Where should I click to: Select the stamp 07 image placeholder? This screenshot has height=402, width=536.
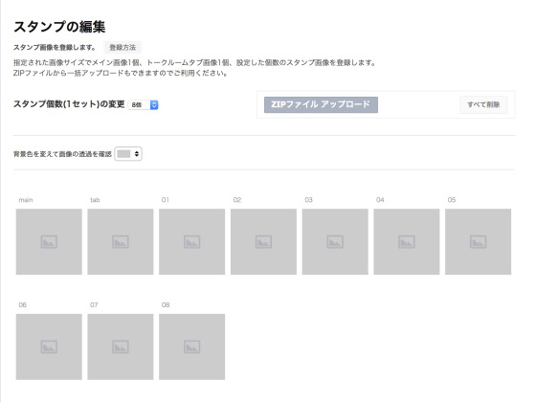121,346
